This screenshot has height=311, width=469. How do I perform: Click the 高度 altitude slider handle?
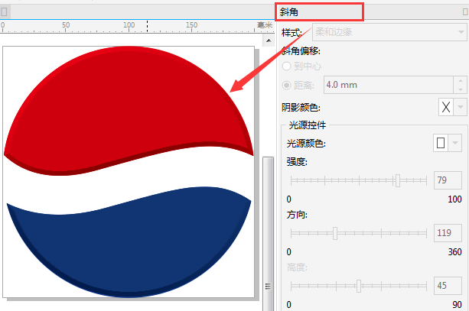tap(359, 286)
